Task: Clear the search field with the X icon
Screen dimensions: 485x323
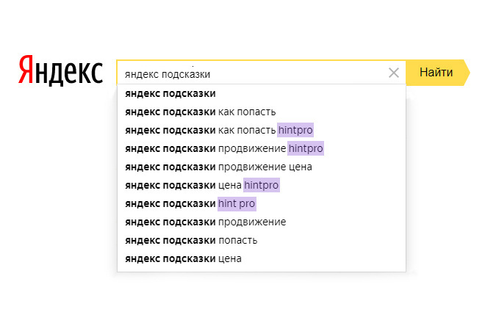Action: 393,73
